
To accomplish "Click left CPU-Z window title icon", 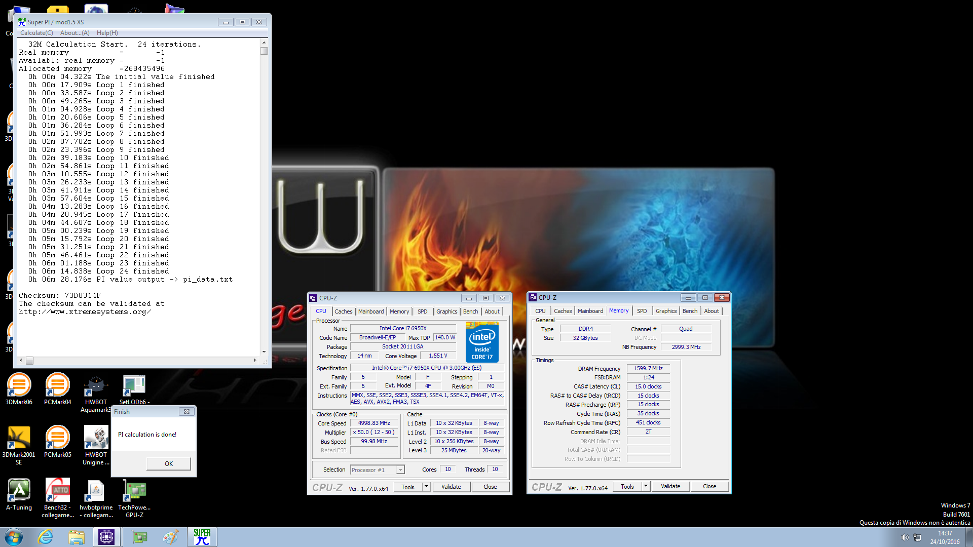I will click(313, 298).
